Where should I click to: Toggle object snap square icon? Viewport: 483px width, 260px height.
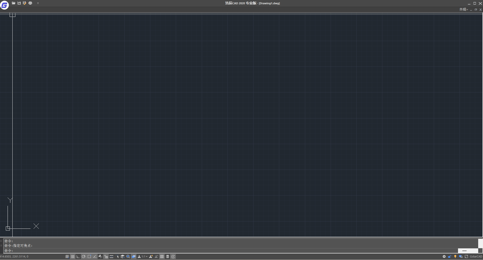(89, 256)
